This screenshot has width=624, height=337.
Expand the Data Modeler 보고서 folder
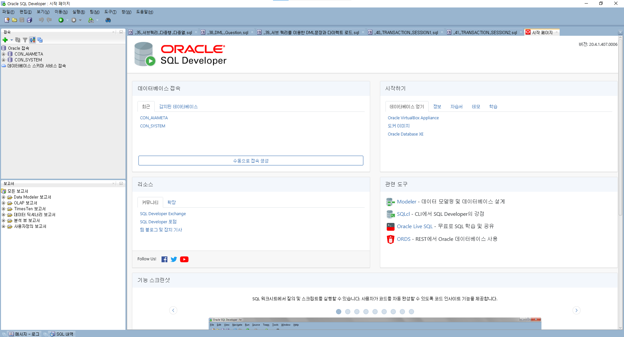3,197
